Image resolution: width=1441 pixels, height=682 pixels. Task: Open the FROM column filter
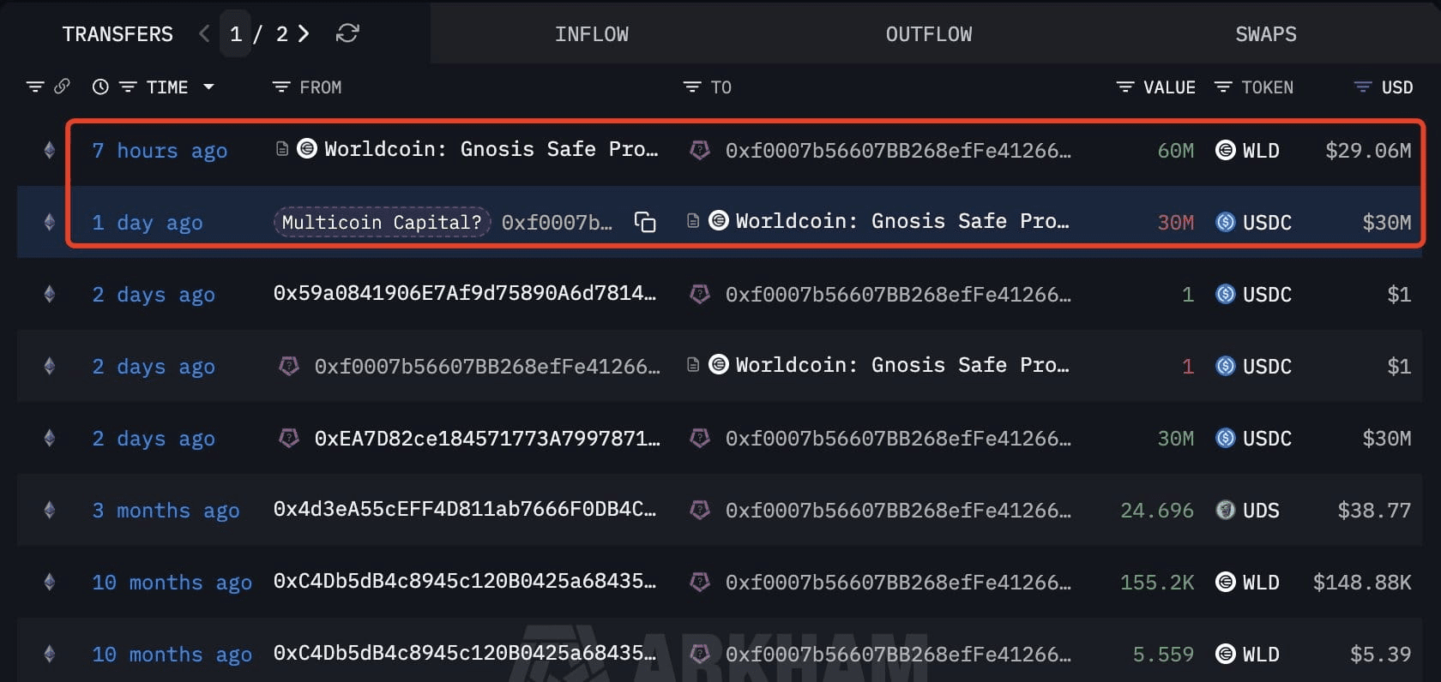click(x=280, y=87)
